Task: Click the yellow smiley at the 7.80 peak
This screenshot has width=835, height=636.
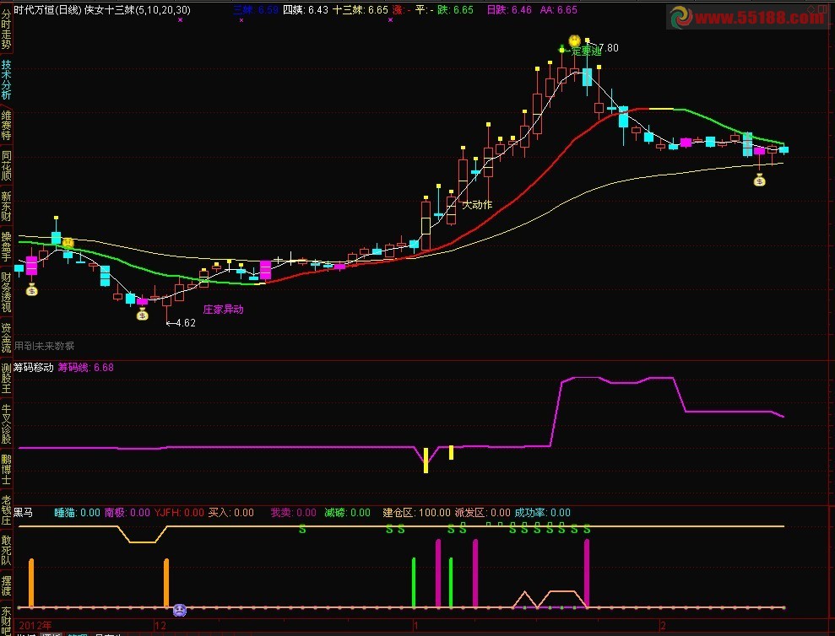Action: [x=574, y=40]
